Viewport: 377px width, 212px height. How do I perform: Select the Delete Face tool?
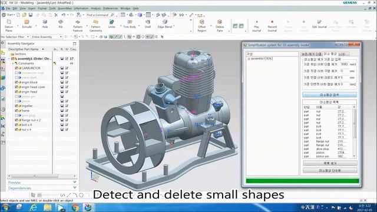(x=220, y=25)
